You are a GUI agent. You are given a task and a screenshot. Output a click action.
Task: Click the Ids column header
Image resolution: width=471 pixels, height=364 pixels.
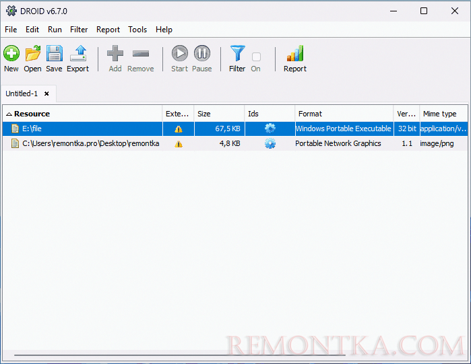[270, 114]
